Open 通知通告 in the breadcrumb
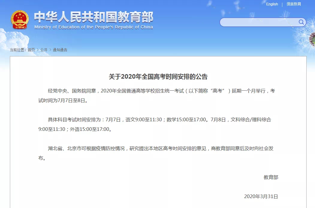 tap(60, 50)
